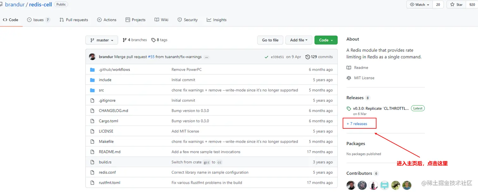Click the file icon next to CHANGELOG.md
The width and height of the screenshot is (478, 192).
tap(92, 111)
